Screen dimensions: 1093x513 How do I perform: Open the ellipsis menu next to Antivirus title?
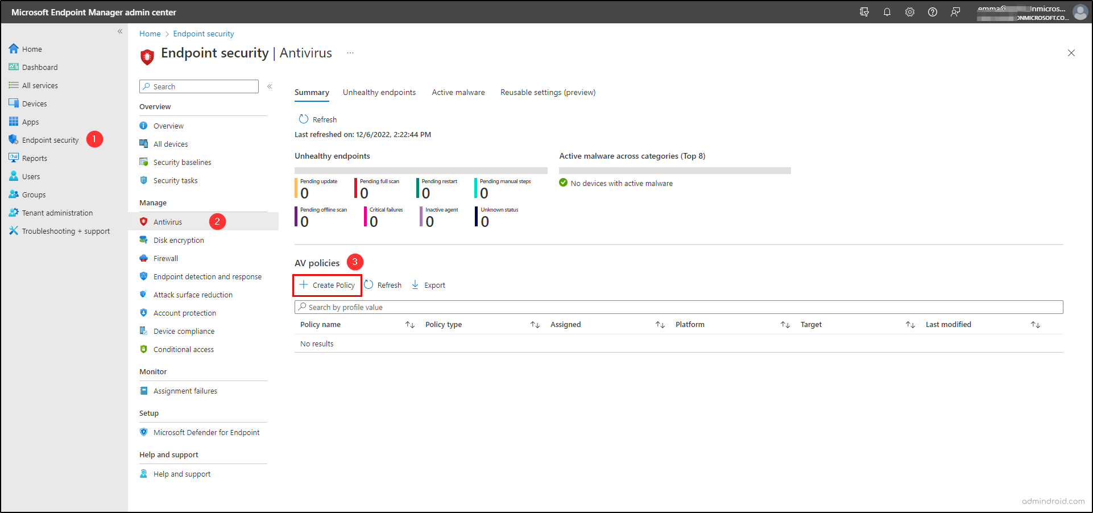(350, 52)
